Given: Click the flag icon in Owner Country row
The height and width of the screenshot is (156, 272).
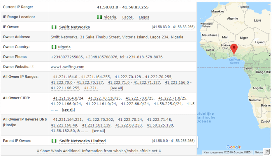Looking at the screenshot, I should pyautogui.click(x=54, y=47).
